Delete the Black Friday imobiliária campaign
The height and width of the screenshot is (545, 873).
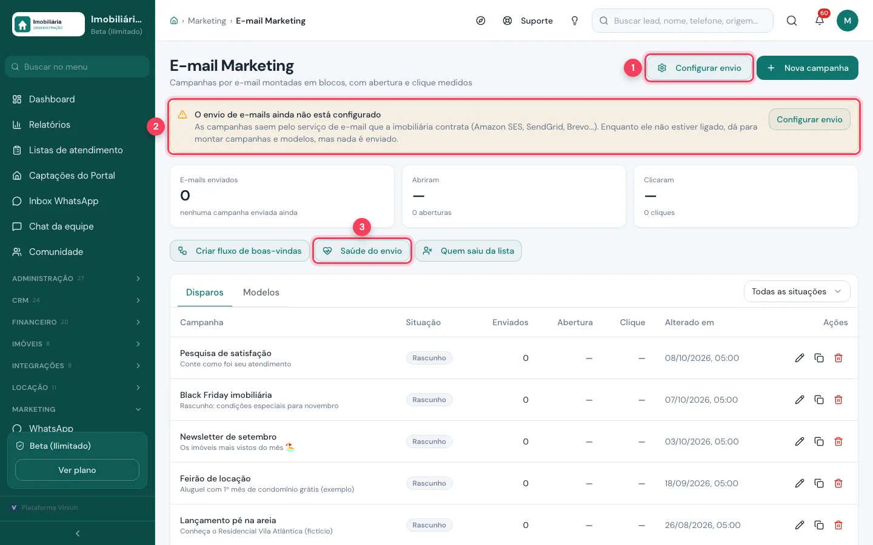click(838, 400)
